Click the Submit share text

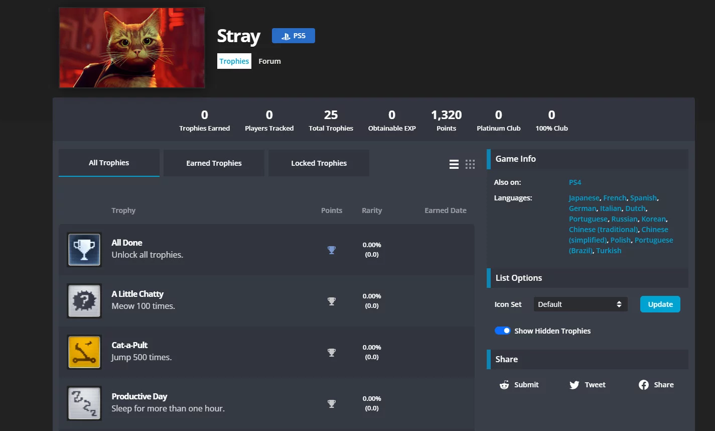(526, 385)
